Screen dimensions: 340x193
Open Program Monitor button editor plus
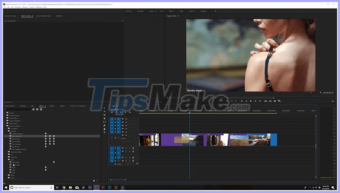332,101
